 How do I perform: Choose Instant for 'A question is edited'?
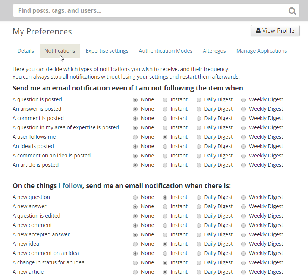pyautogui.click(x=165, y=216)
